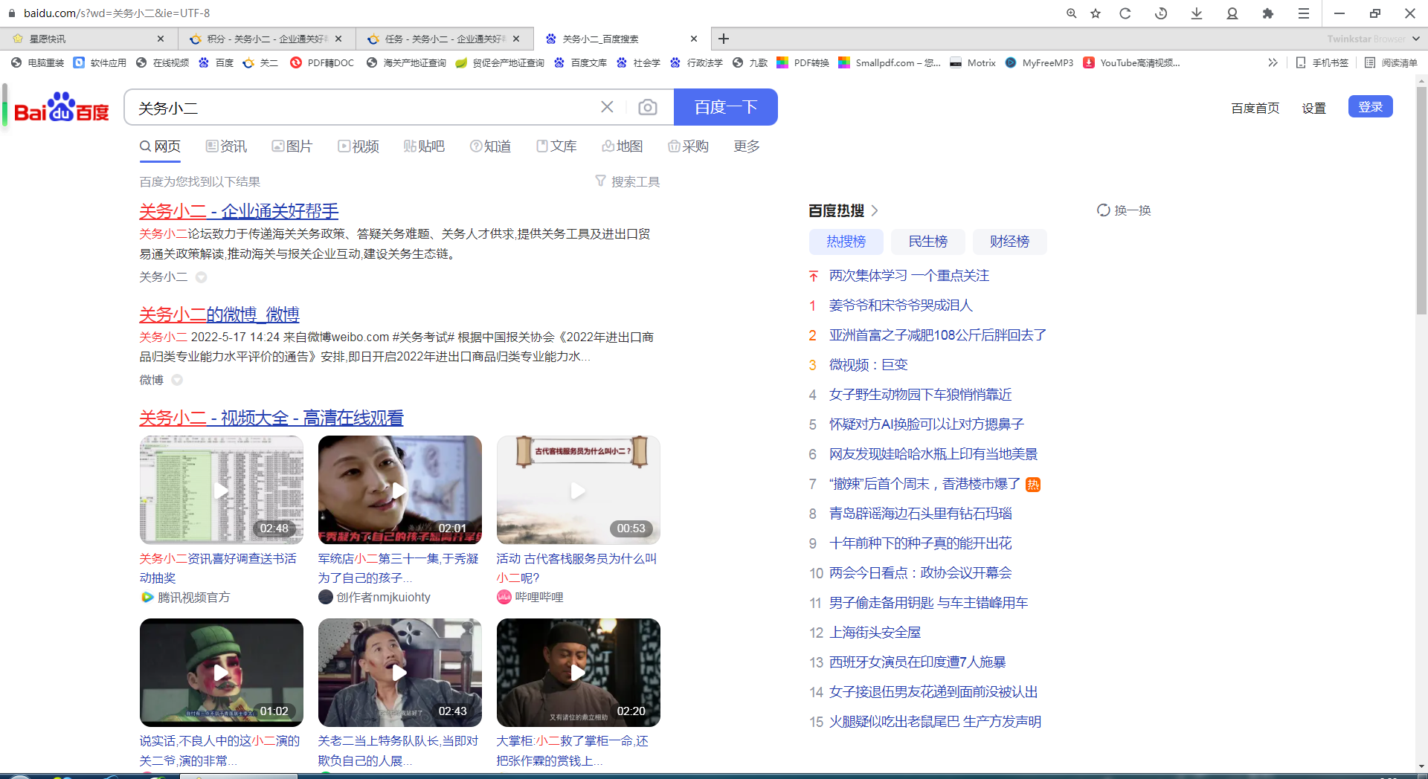Open hot search 微视频：巨变
This screenshot has width=1428, height=779.
(x=868, y=365)
